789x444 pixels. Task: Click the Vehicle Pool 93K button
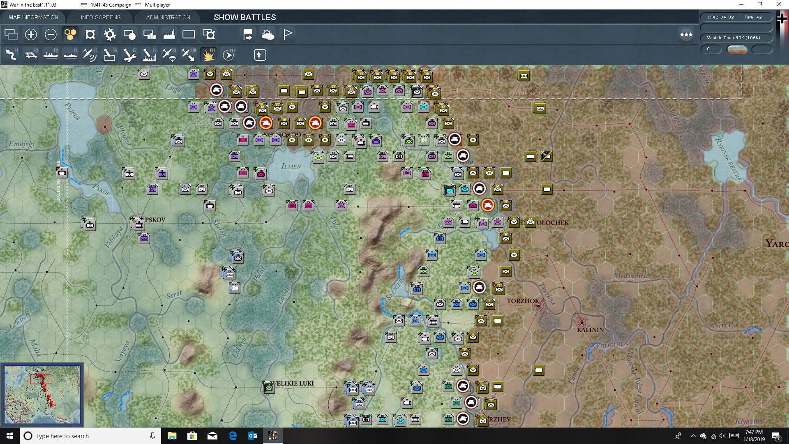click(x=736, y=37)
